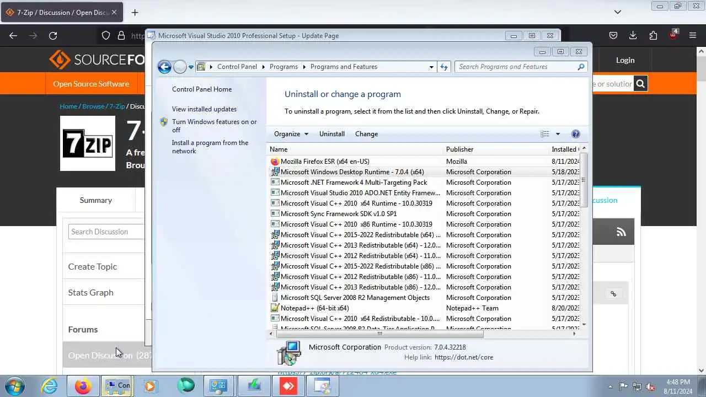The width and height of the screenshot is (706, 397).
Task: Open the Firefox hamburger menu
Action: click(x=693, y=35)
